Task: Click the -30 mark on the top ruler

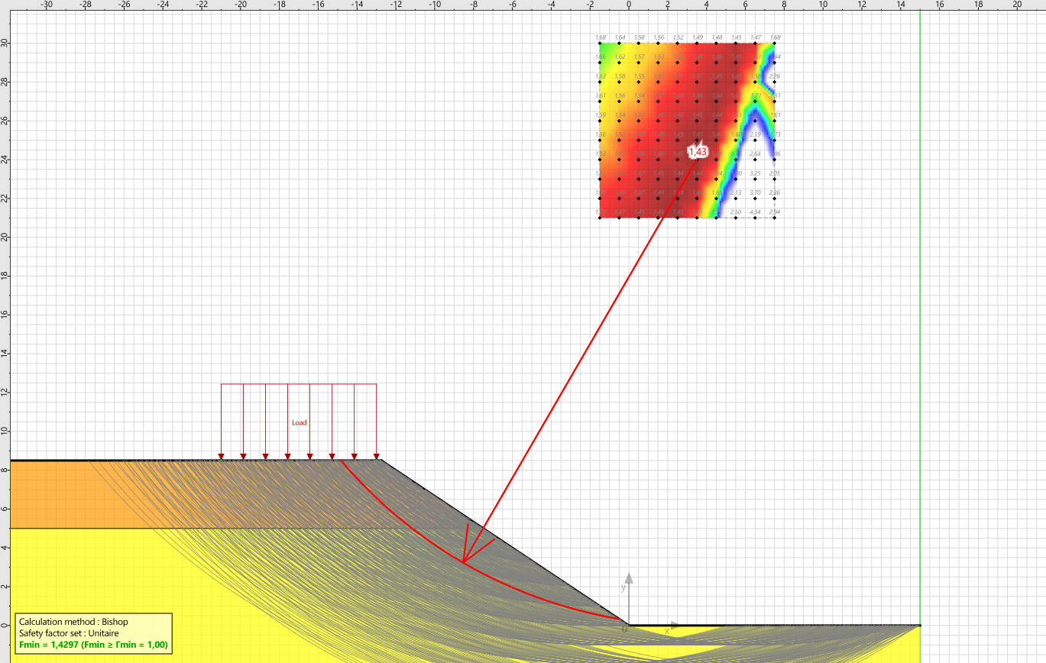Action: (46, 4)
